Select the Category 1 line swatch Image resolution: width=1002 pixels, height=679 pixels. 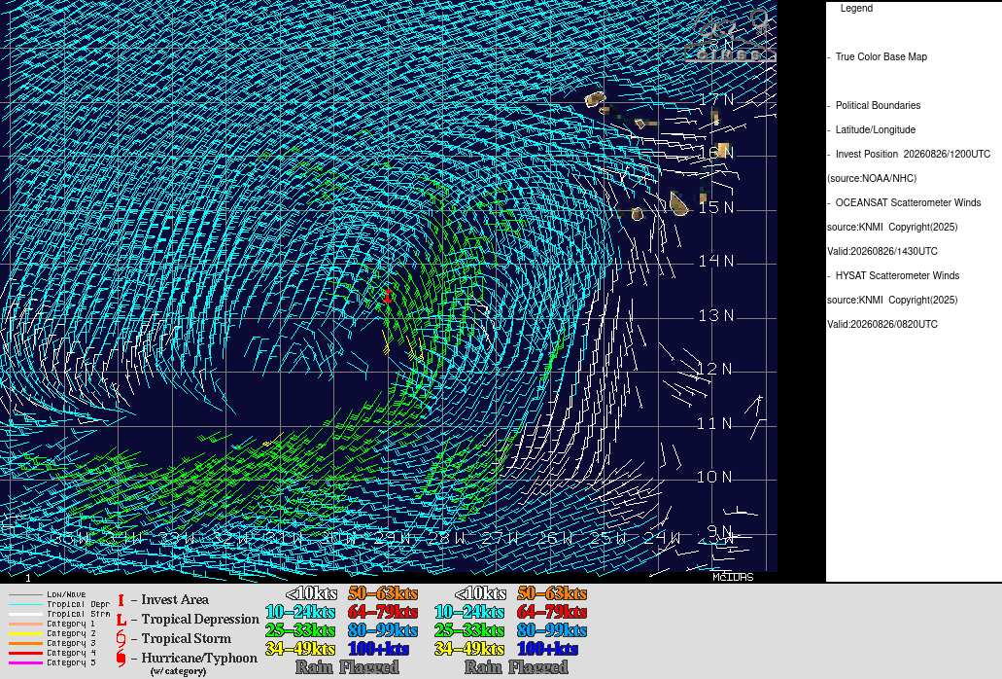(25, 624)
